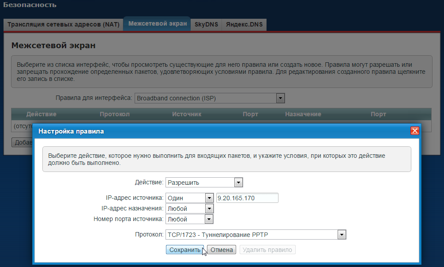Expand the Номер порта источника dropdown

click(x=190, y=219)
